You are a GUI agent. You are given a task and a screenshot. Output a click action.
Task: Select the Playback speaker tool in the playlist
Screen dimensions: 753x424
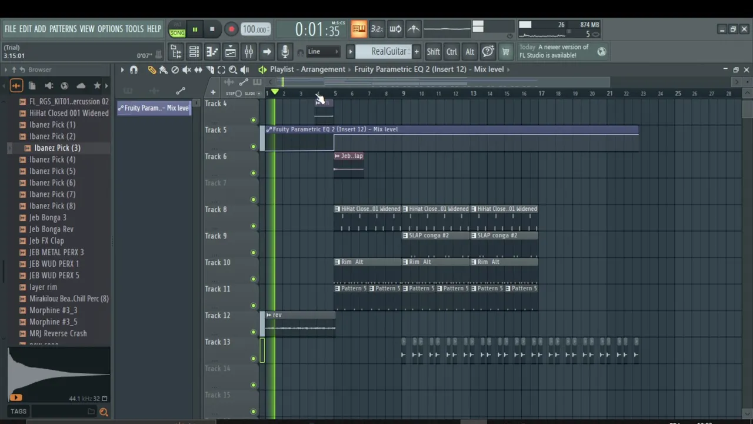point(245,69)
